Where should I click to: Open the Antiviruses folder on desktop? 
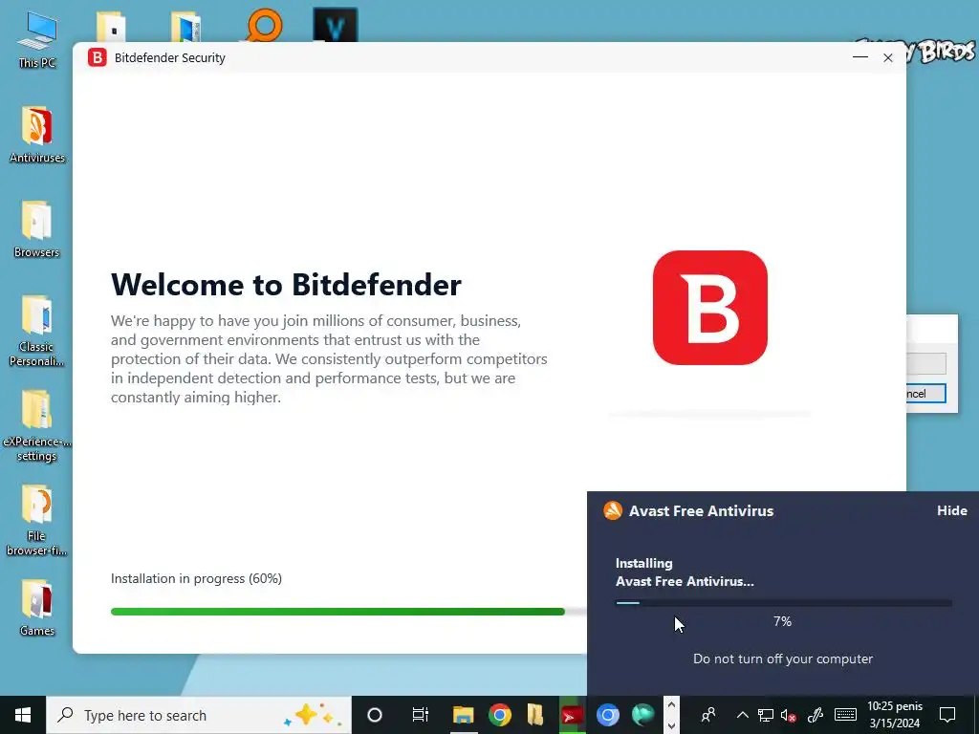(x=37, y=134)
